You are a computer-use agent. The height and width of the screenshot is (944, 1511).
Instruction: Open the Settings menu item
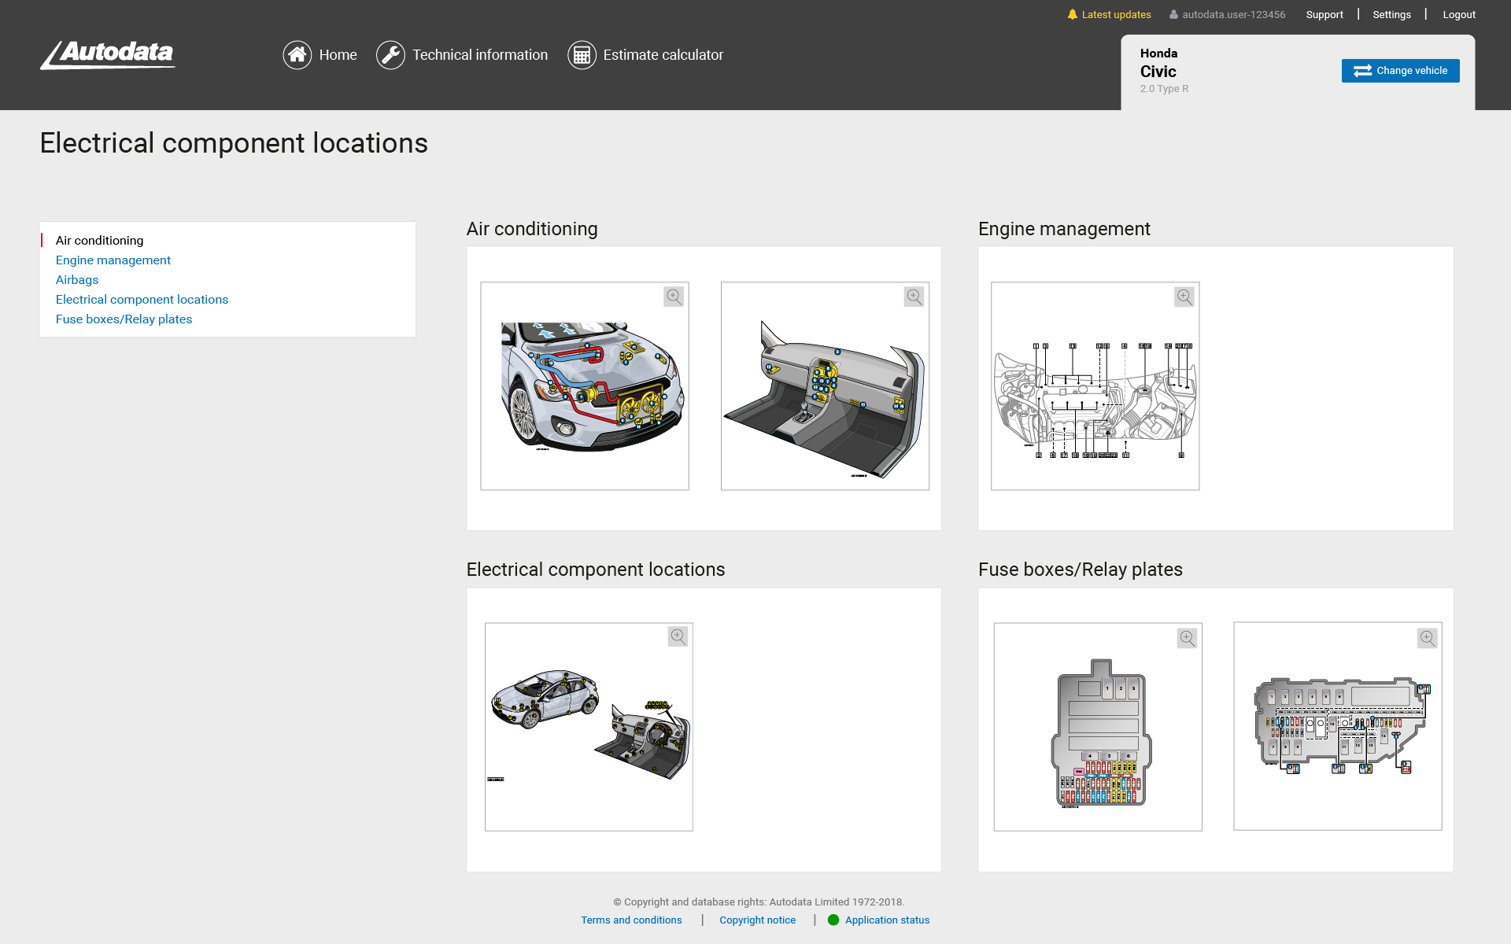(1391, 15)
